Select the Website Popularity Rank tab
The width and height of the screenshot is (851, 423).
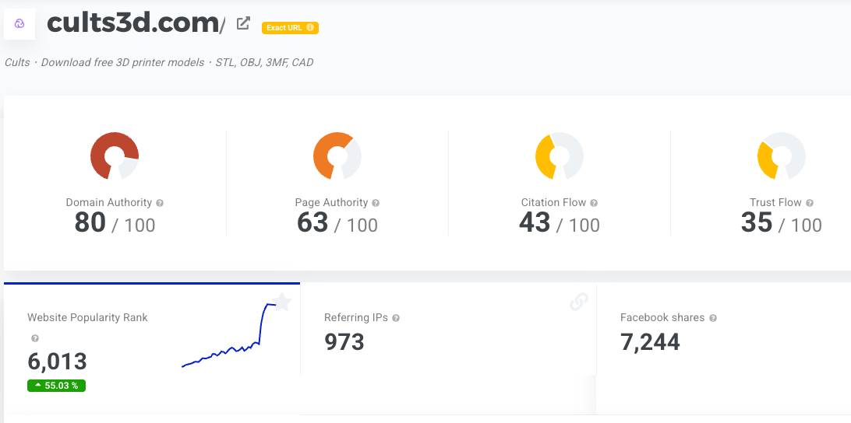(x=87, y=317)
